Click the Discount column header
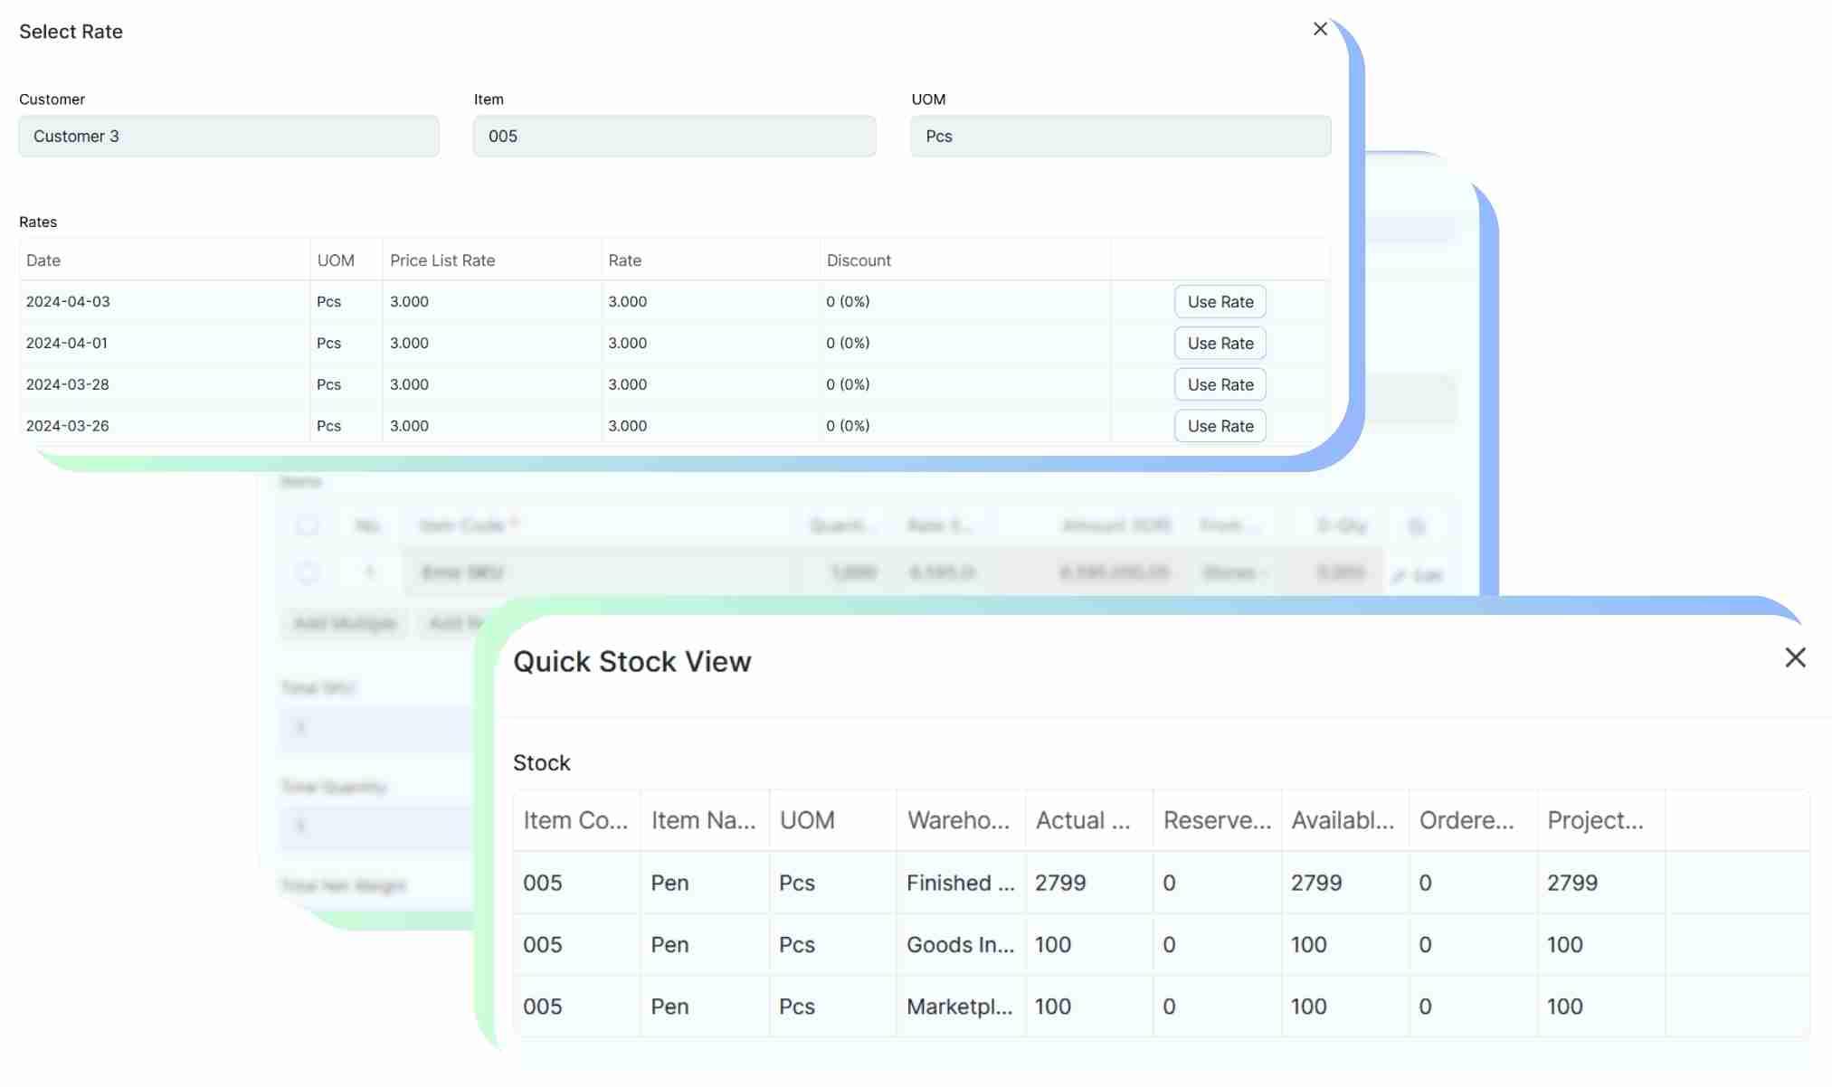Screen dimensions: 1832x1087 (859, 260)
